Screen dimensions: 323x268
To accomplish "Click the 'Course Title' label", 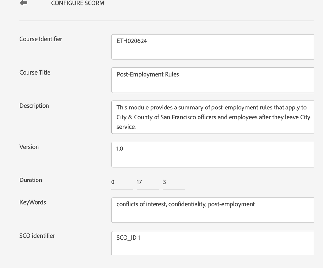I will (35, 72).
